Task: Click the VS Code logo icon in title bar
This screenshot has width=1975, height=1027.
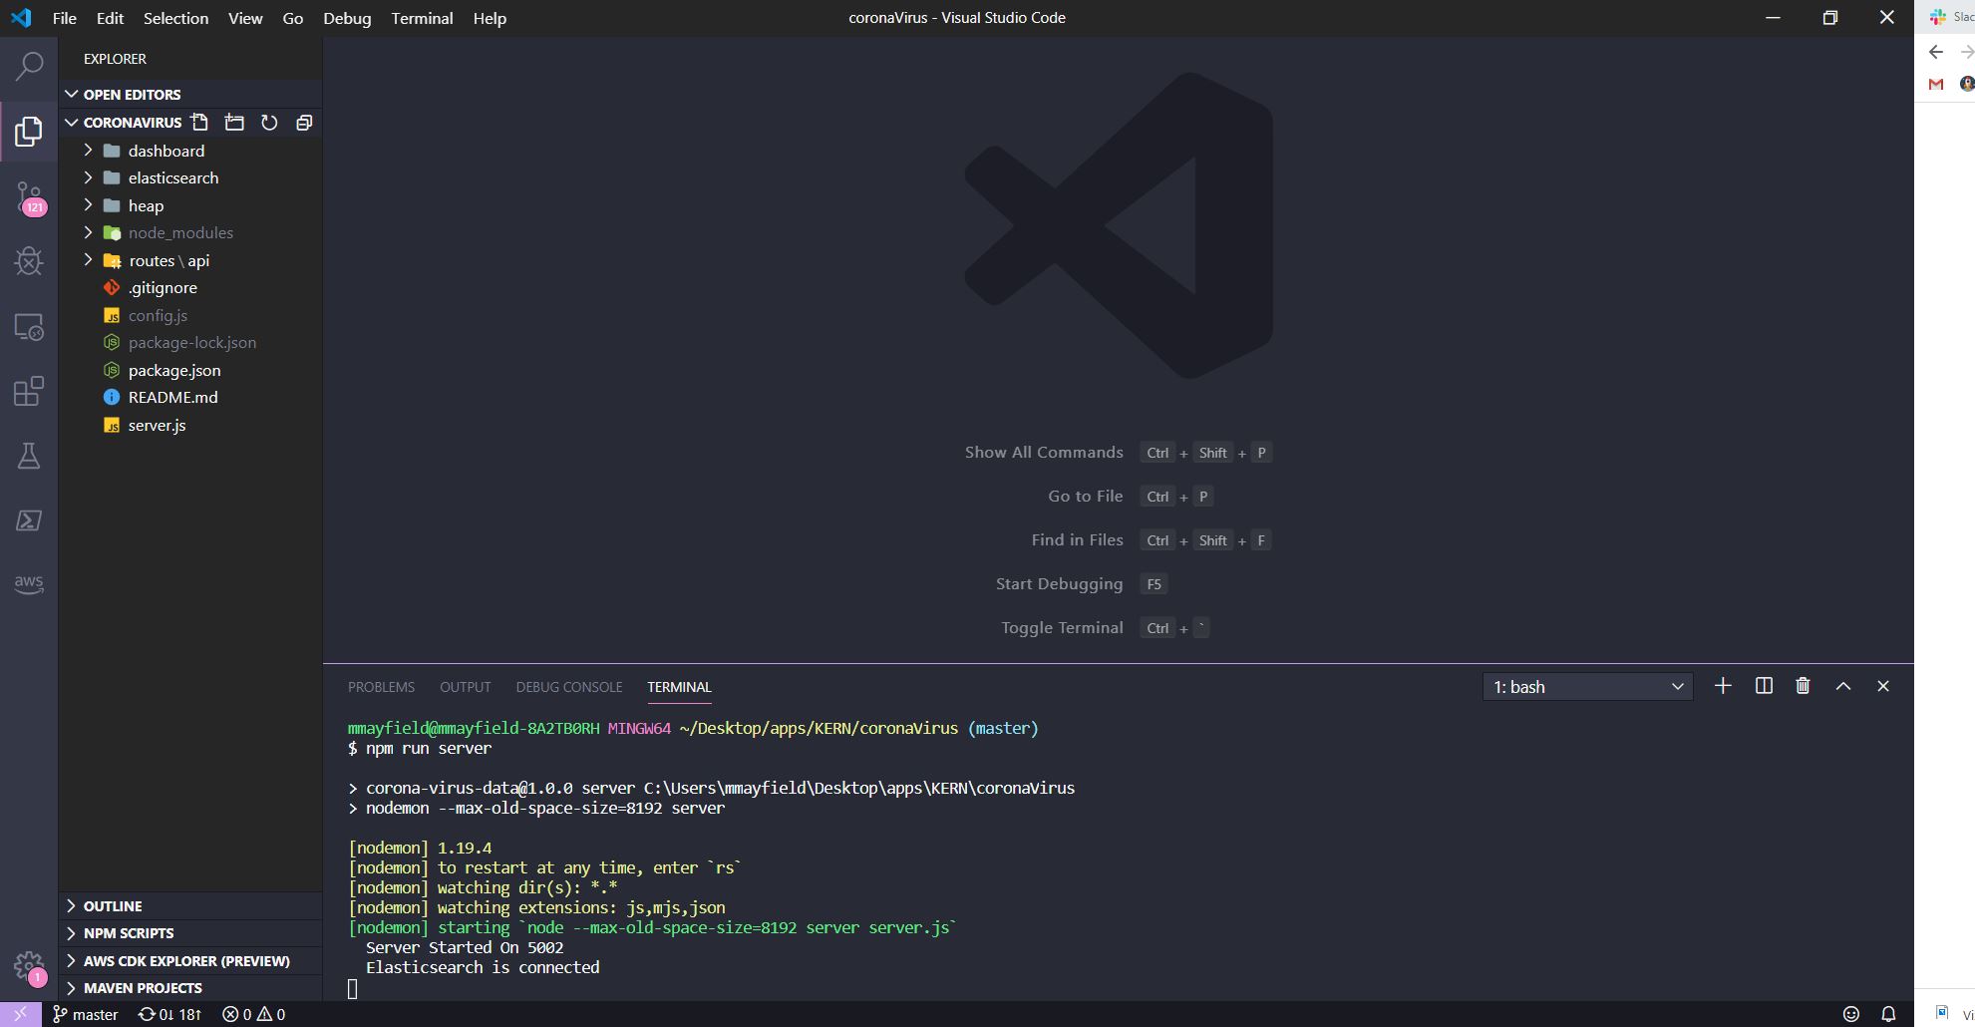Action: [x=21, y=18]
